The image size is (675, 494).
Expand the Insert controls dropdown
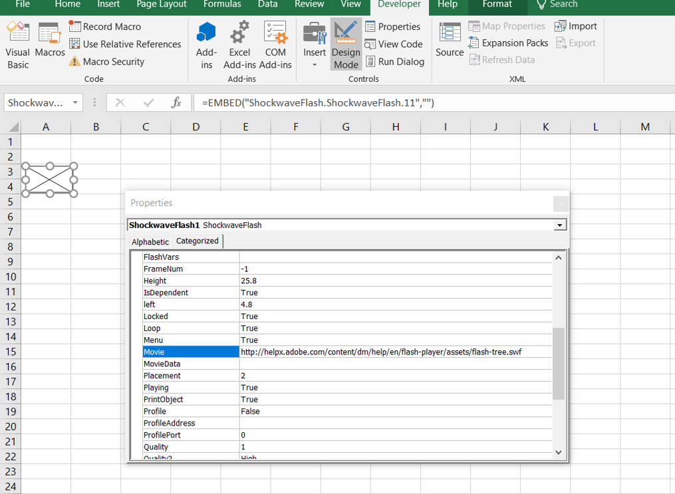[x=315, y=64]
